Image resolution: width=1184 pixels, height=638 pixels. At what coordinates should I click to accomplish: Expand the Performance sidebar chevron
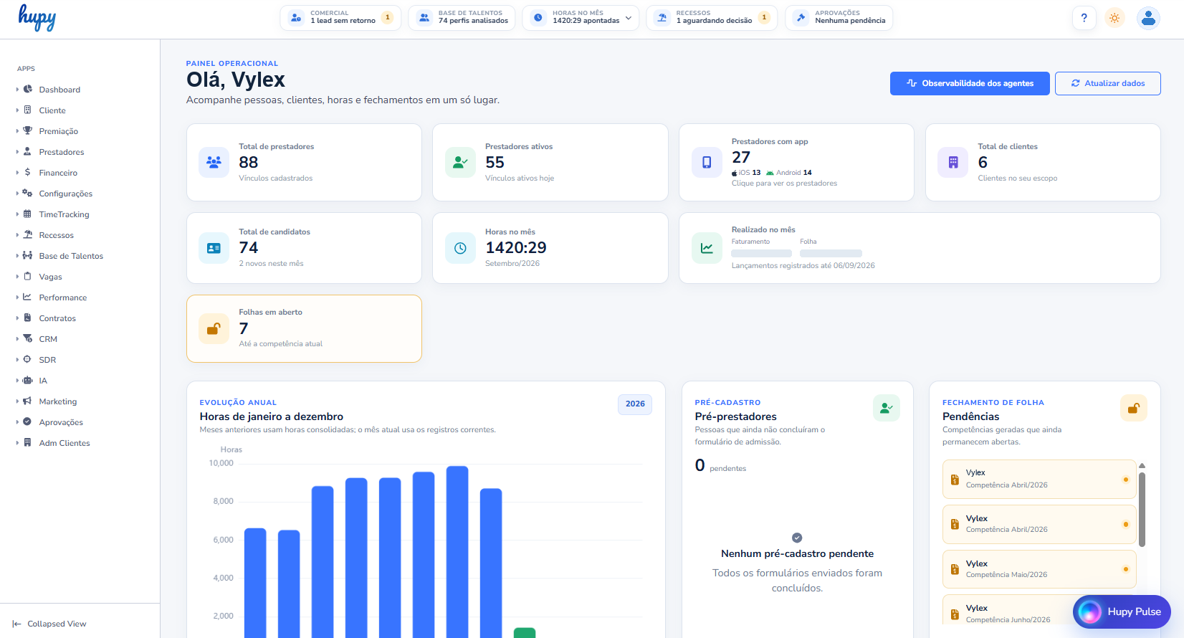17,297
